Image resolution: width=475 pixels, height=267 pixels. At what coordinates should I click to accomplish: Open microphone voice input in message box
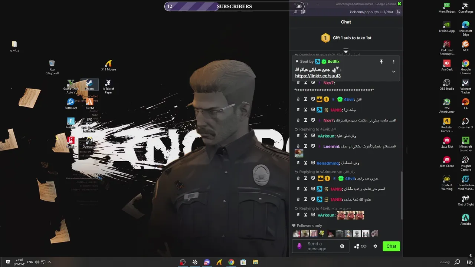[x=299, y=246]
